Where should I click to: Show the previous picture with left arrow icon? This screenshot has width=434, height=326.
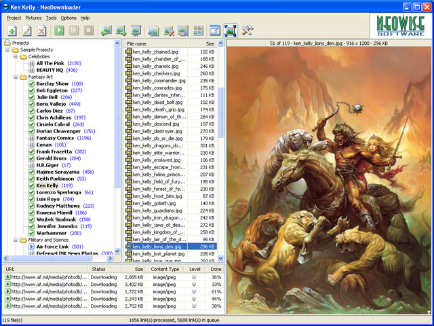click(106, 31)
